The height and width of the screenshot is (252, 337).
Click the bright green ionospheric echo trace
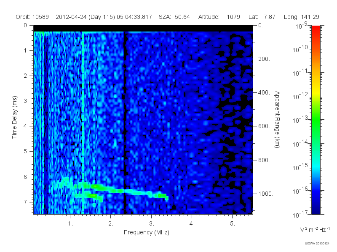click(x=112, y=189)
